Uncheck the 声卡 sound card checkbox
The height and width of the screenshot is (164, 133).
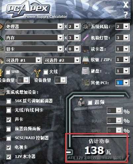[x=9, y=120]
